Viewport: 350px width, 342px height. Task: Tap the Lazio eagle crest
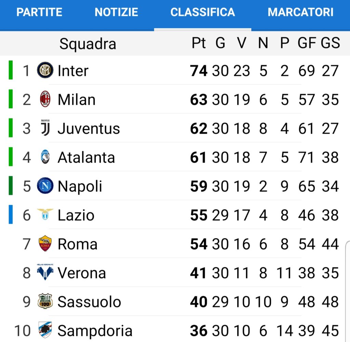[45, 214]
